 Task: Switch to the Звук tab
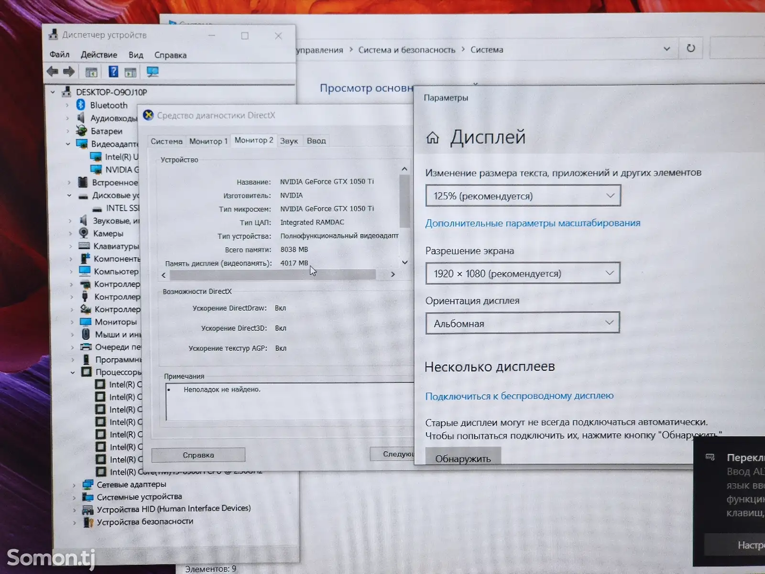pos(289,141)
